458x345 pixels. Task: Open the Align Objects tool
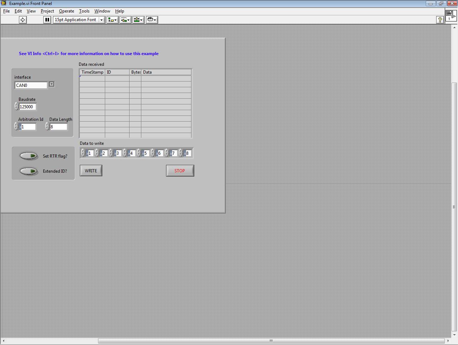[112, 20]
